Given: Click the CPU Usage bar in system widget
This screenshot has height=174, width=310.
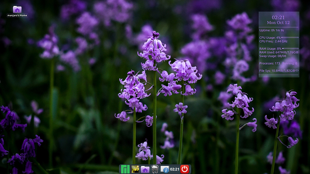Looking at the screenshot, I should click(290, 38).
